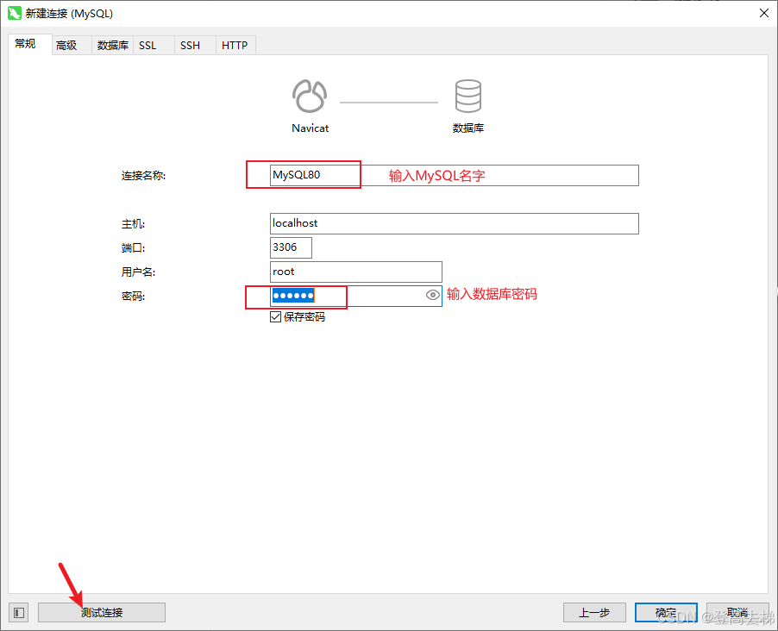Close the 新建连接 dialog window
The width and height of the screenshot is (778, 631).
[764, 14]
